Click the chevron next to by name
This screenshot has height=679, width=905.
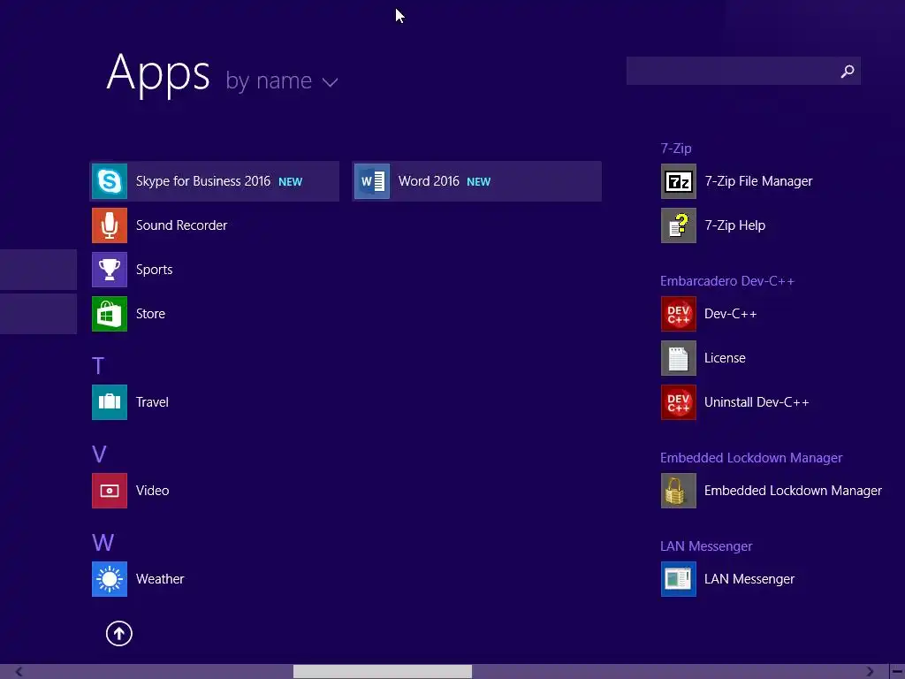(x=331, y=82)
